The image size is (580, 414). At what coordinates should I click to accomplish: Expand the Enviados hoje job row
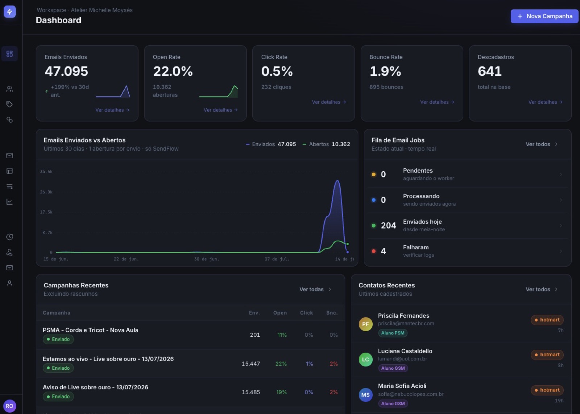tap(468, 225)
